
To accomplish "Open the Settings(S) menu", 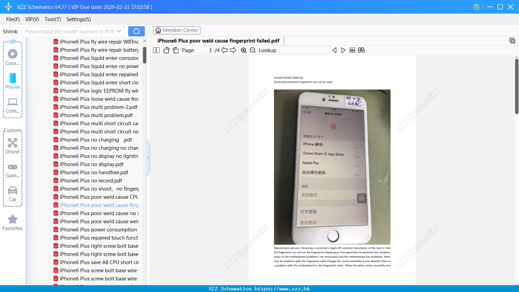I will coord(79,19).
